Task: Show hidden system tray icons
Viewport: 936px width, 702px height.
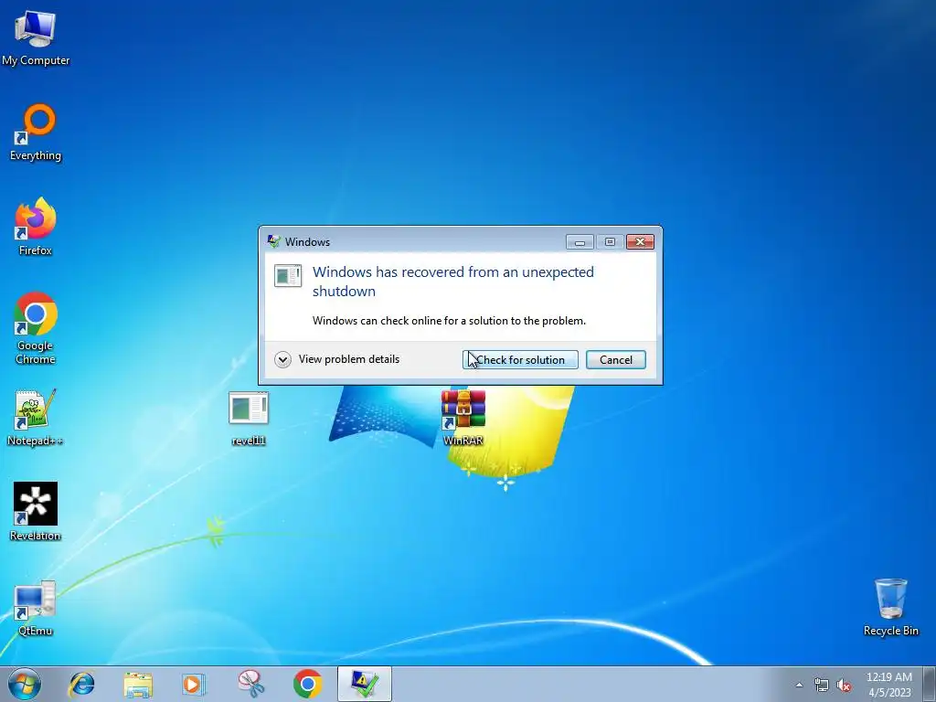Action: click(799, 685)
